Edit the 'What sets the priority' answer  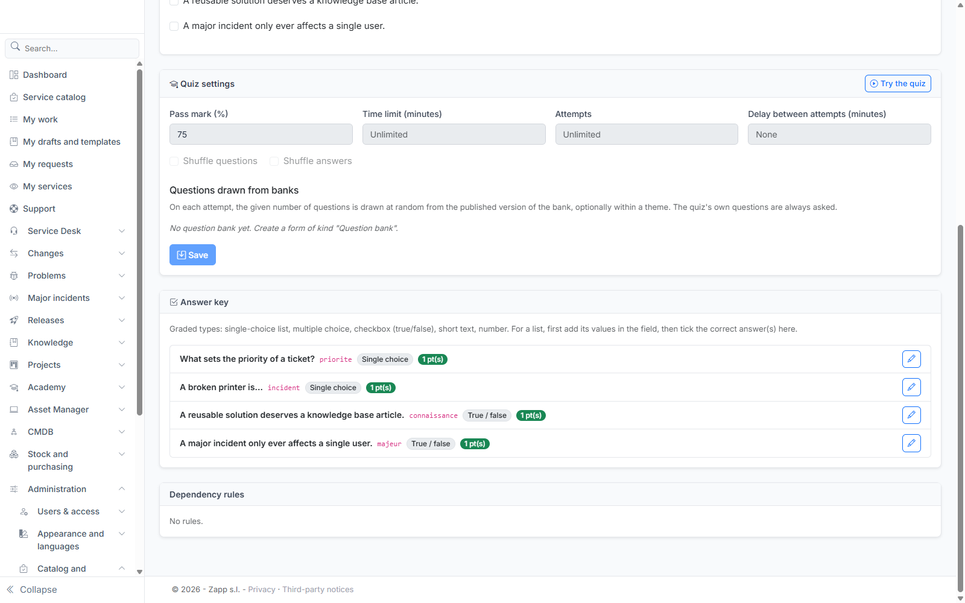click(x=911, y=359)
